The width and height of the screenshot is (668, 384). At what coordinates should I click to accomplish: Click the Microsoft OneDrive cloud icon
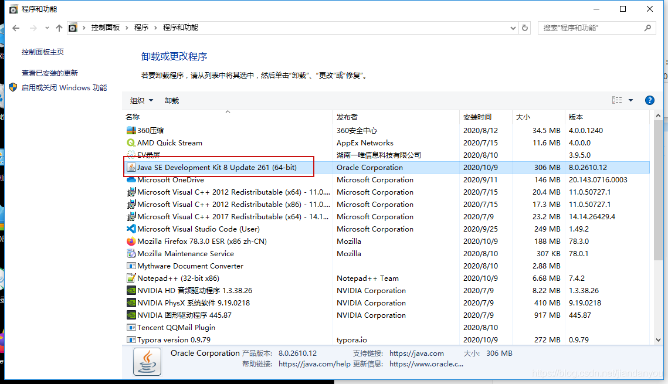click(x=131, y=179)
